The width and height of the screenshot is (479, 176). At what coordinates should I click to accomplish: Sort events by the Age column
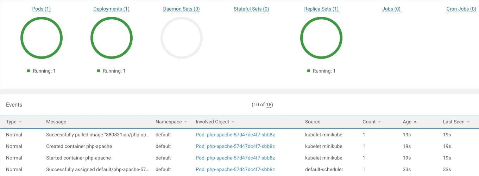tap(407, 122)
